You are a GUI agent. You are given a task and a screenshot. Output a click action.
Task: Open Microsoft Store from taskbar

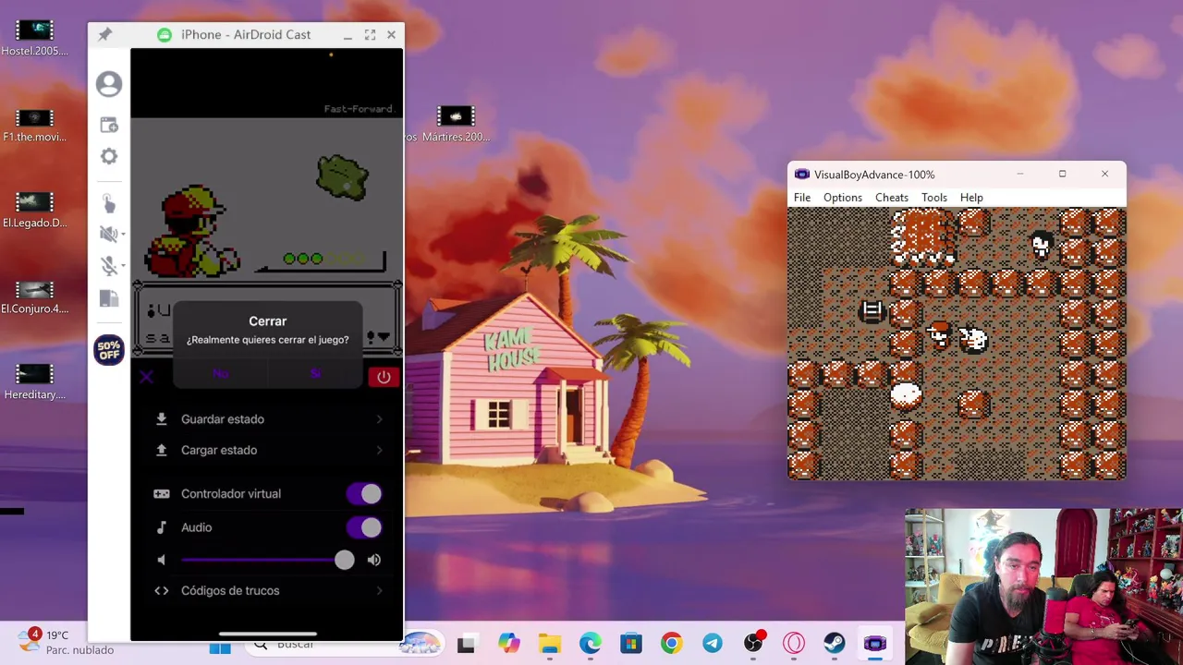pos(631,644)
